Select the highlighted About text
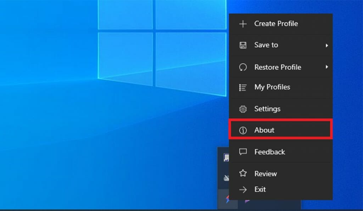 coord(264,130)
